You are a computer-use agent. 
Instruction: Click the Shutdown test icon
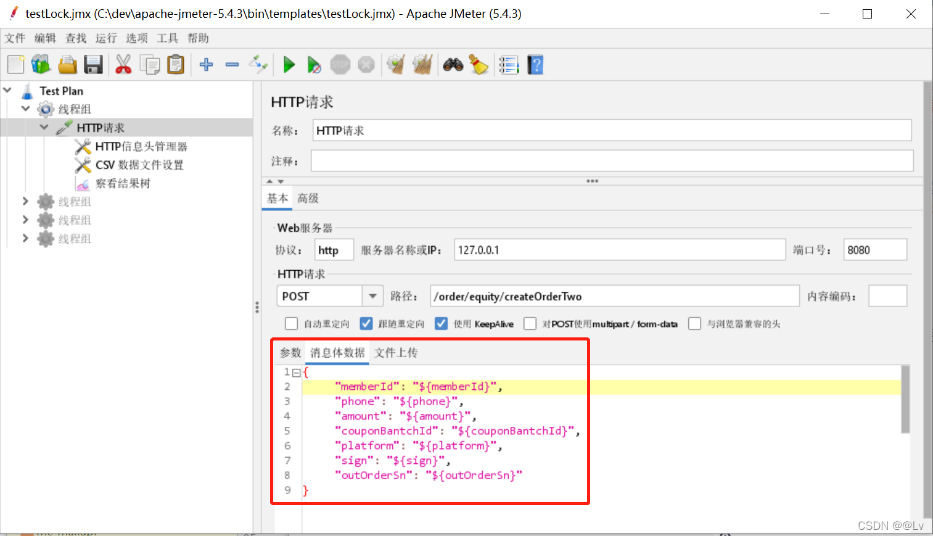tap(366, 64)
